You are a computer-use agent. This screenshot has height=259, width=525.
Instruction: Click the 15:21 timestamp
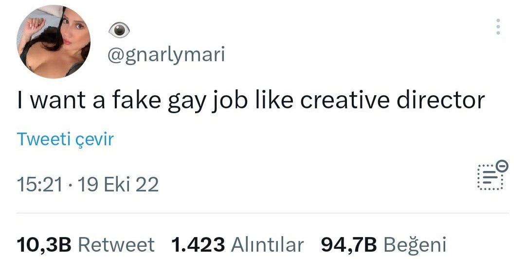click(x=39, y=184)
